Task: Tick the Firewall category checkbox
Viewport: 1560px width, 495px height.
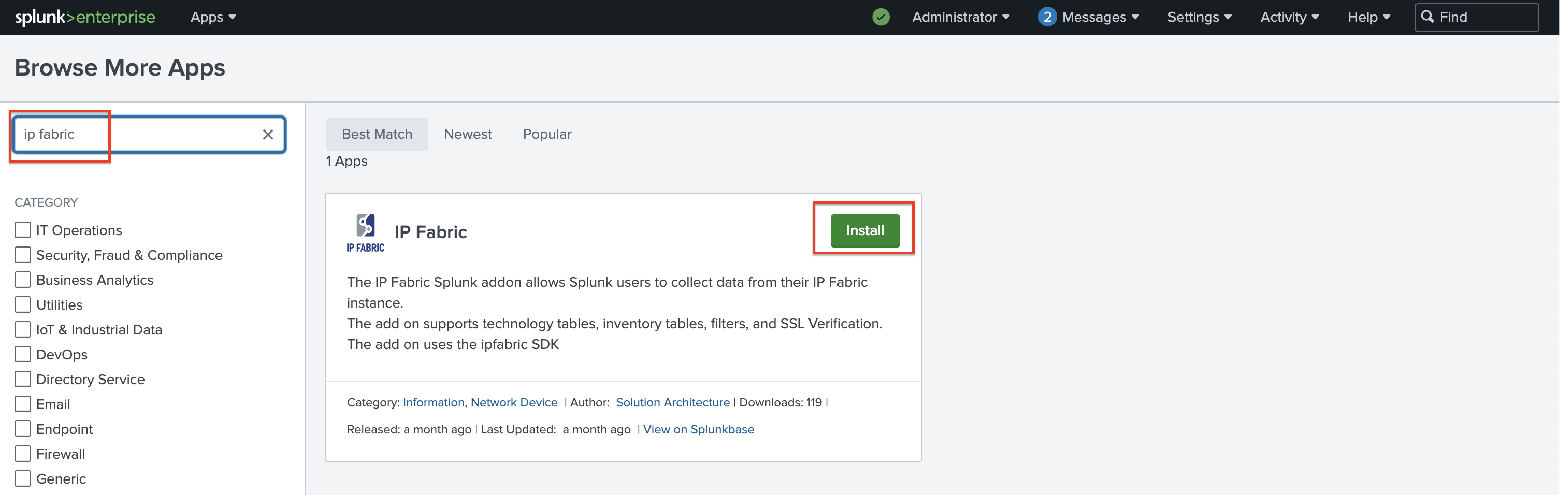Action: pyautogui.click(x=23, y=454)
